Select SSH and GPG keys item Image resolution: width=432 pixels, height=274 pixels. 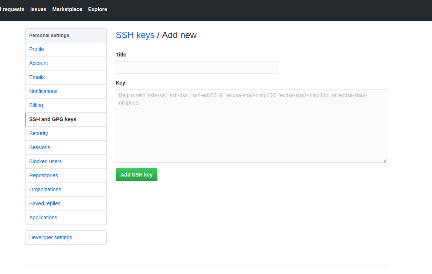(53, 119)
